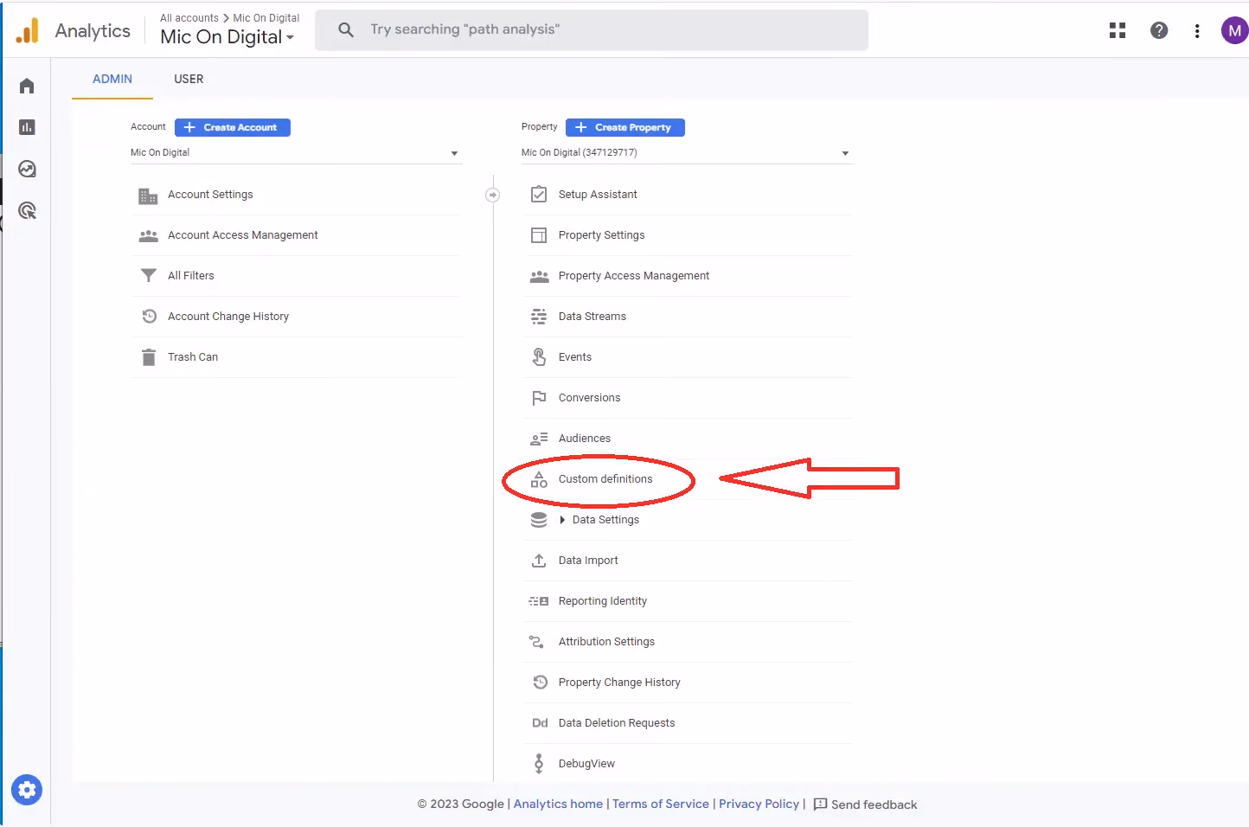Click the Property Change History clock icon
The width and height of the screenshot is (1249, 827).
(x=541, y=682)
